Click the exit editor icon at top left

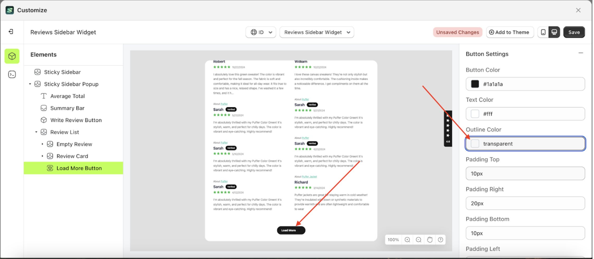(11, 31)
